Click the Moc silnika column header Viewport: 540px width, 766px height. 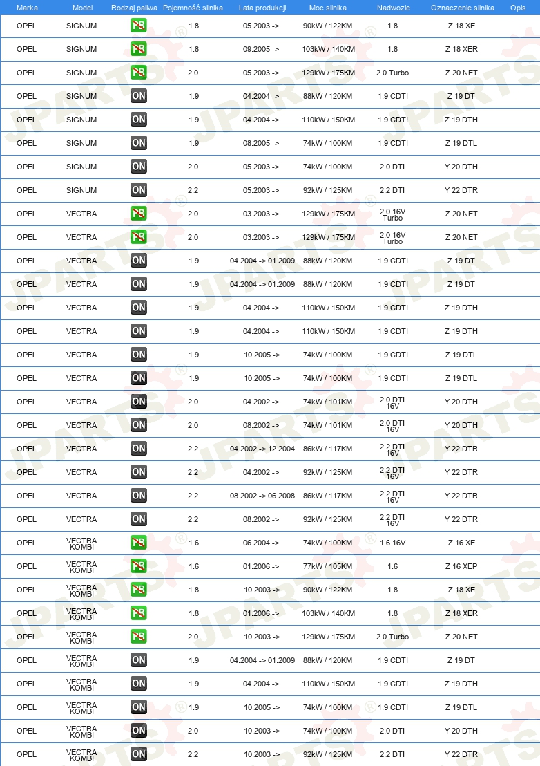point(328,8)
